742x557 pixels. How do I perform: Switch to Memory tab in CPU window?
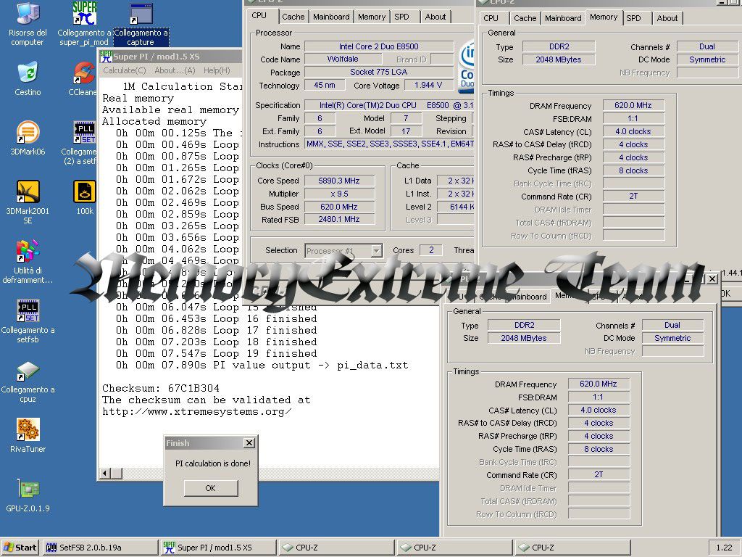372,17
